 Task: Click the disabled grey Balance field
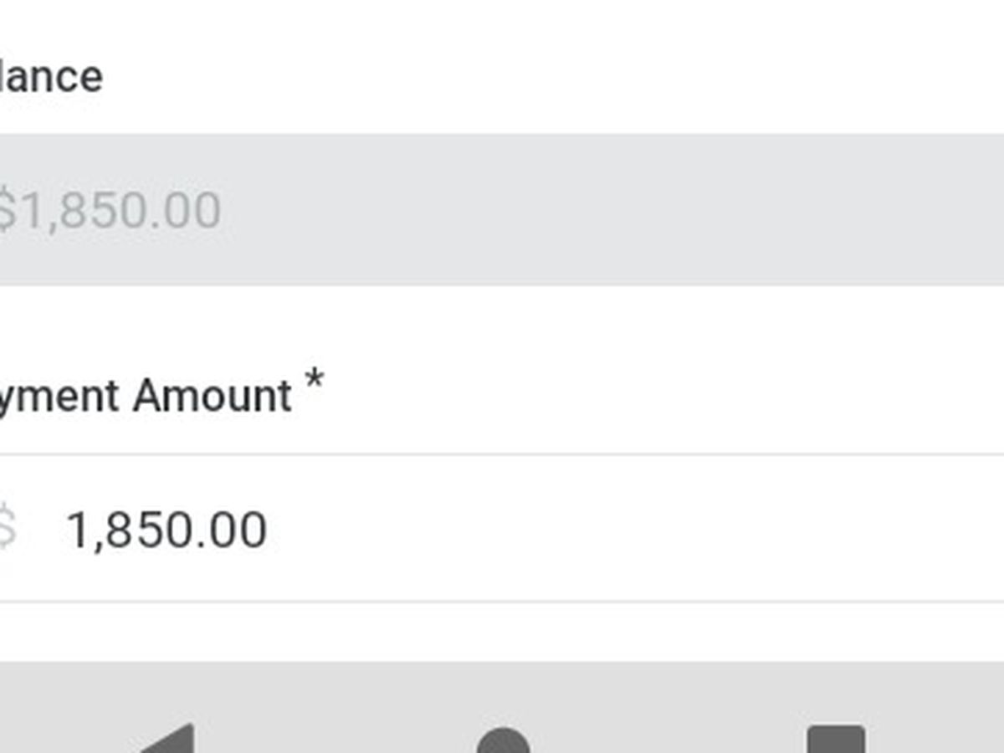pos(502,209)
